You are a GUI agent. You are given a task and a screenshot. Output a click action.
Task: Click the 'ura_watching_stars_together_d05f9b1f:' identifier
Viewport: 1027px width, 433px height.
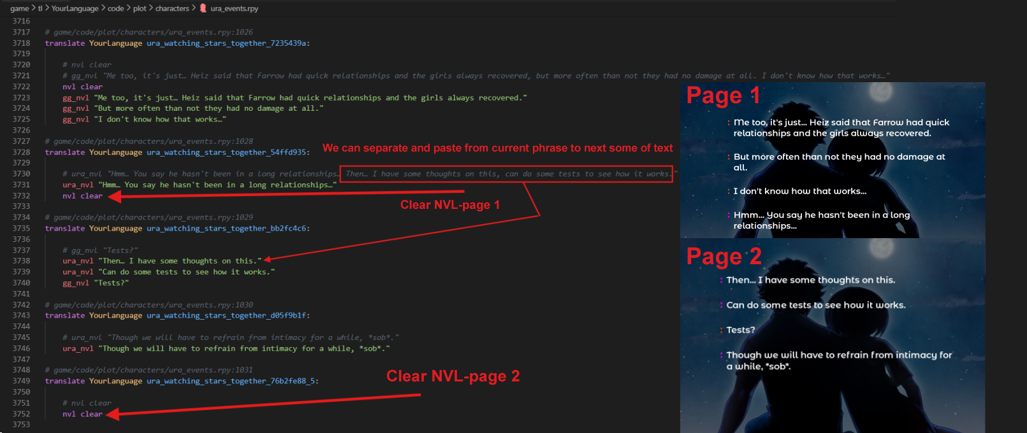pyautogui.click(x=228, y=315)
